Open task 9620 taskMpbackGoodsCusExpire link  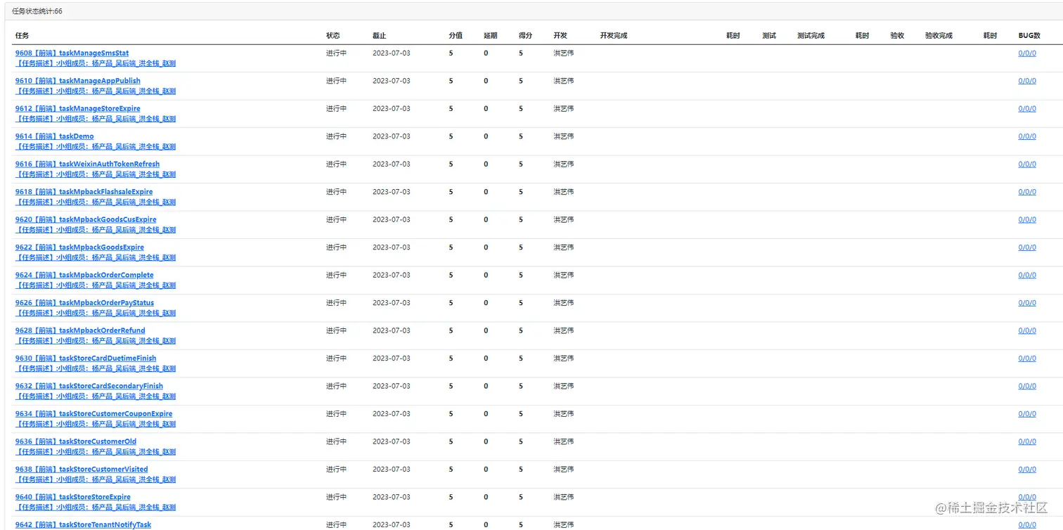click(86, 220)
